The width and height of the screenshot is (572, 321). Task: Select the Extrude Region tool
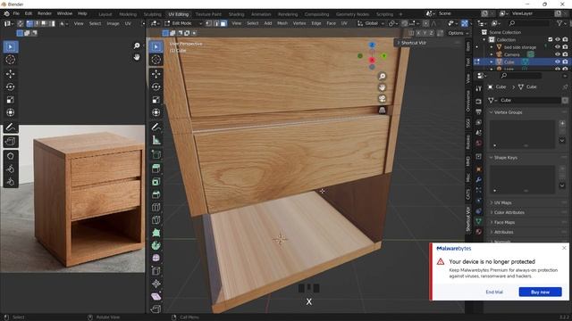[156, 169]
